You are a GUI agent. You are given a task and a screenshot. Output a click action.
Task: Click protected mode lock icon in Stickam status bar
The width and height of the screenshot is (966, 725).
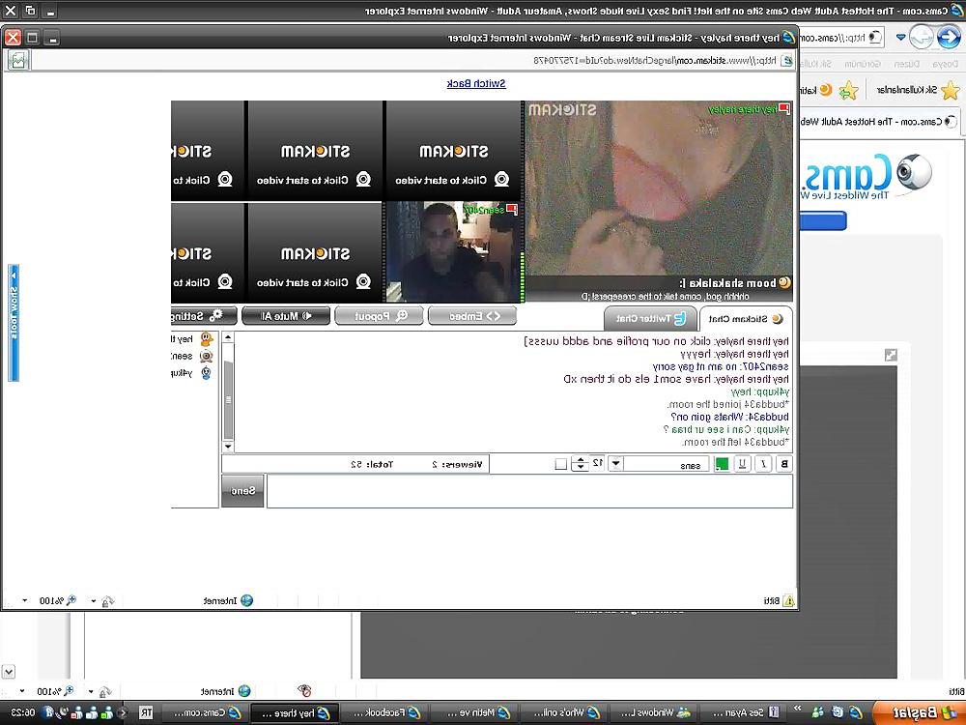[x=108, y=600]
